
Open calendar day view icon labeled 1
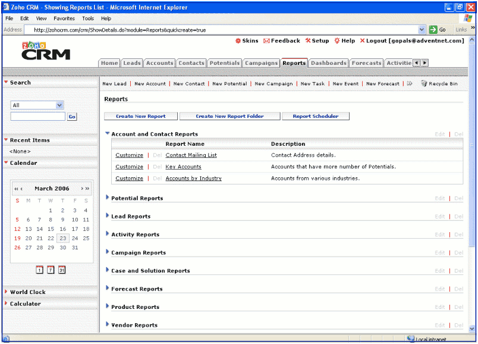39,270
